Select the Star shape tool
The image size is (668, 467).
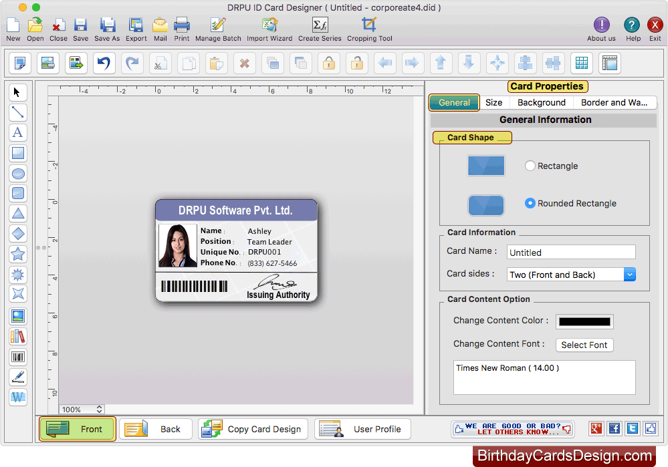(x=18, y=254)
